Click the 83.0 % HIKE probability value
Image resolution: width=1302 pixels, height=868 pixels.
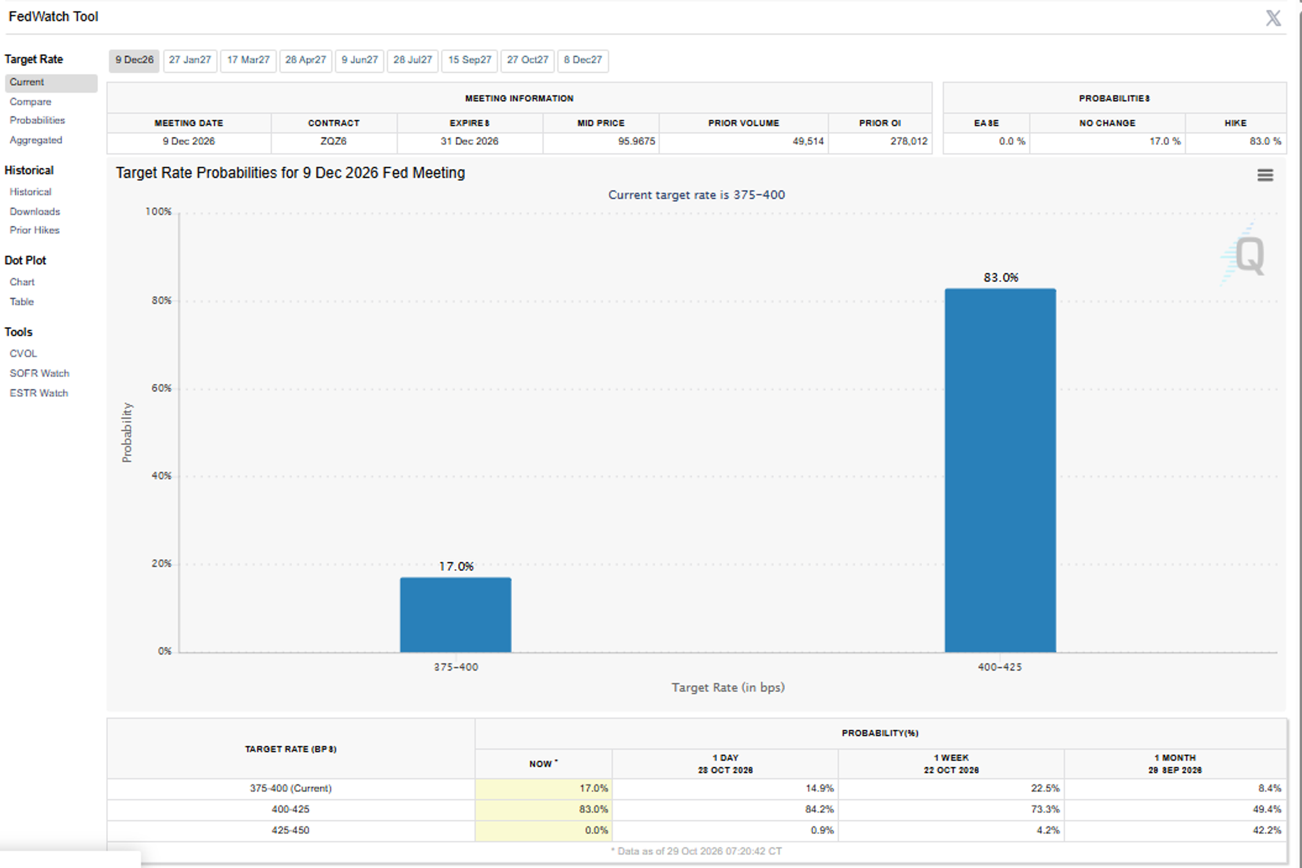1265,142
